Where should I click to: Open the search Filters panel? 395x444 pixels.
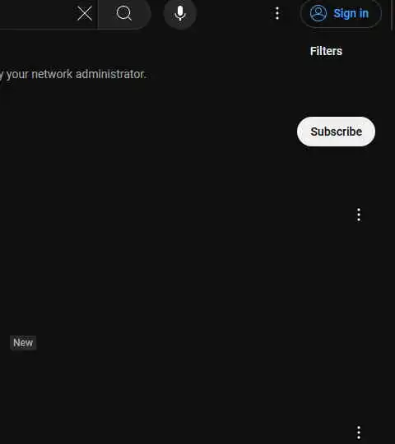326,51
